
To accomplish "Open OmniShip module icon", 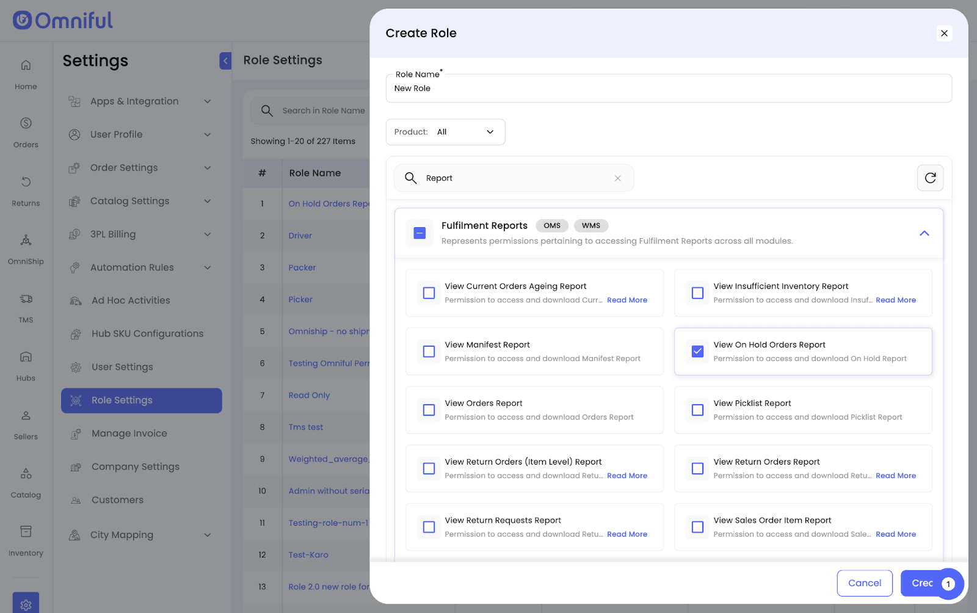I will click(26, 248).
